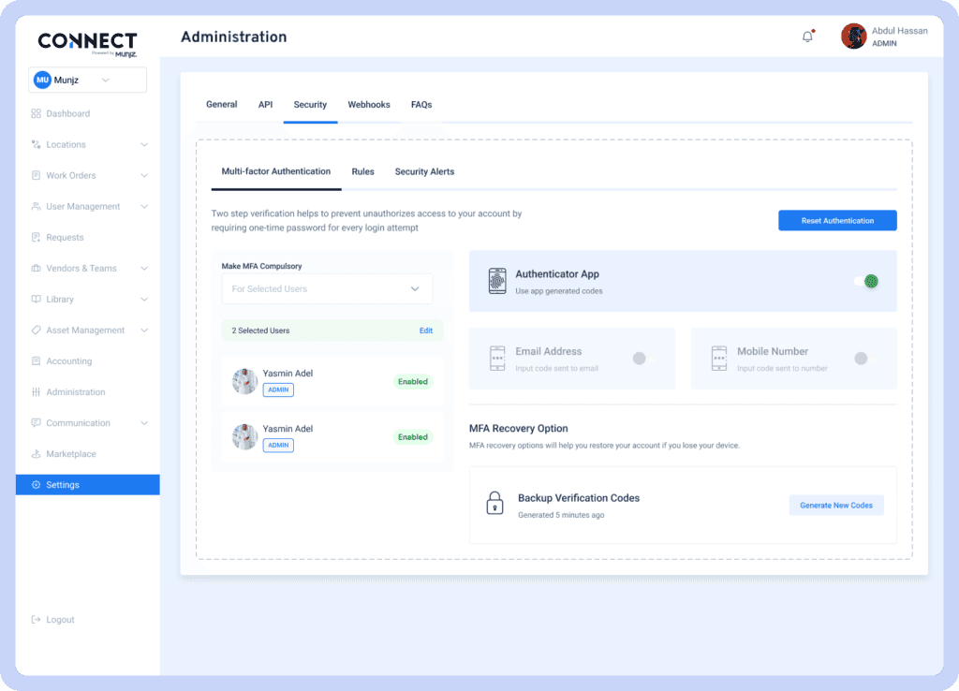Click the Requests sidebar icon

[x=36, y=238]
